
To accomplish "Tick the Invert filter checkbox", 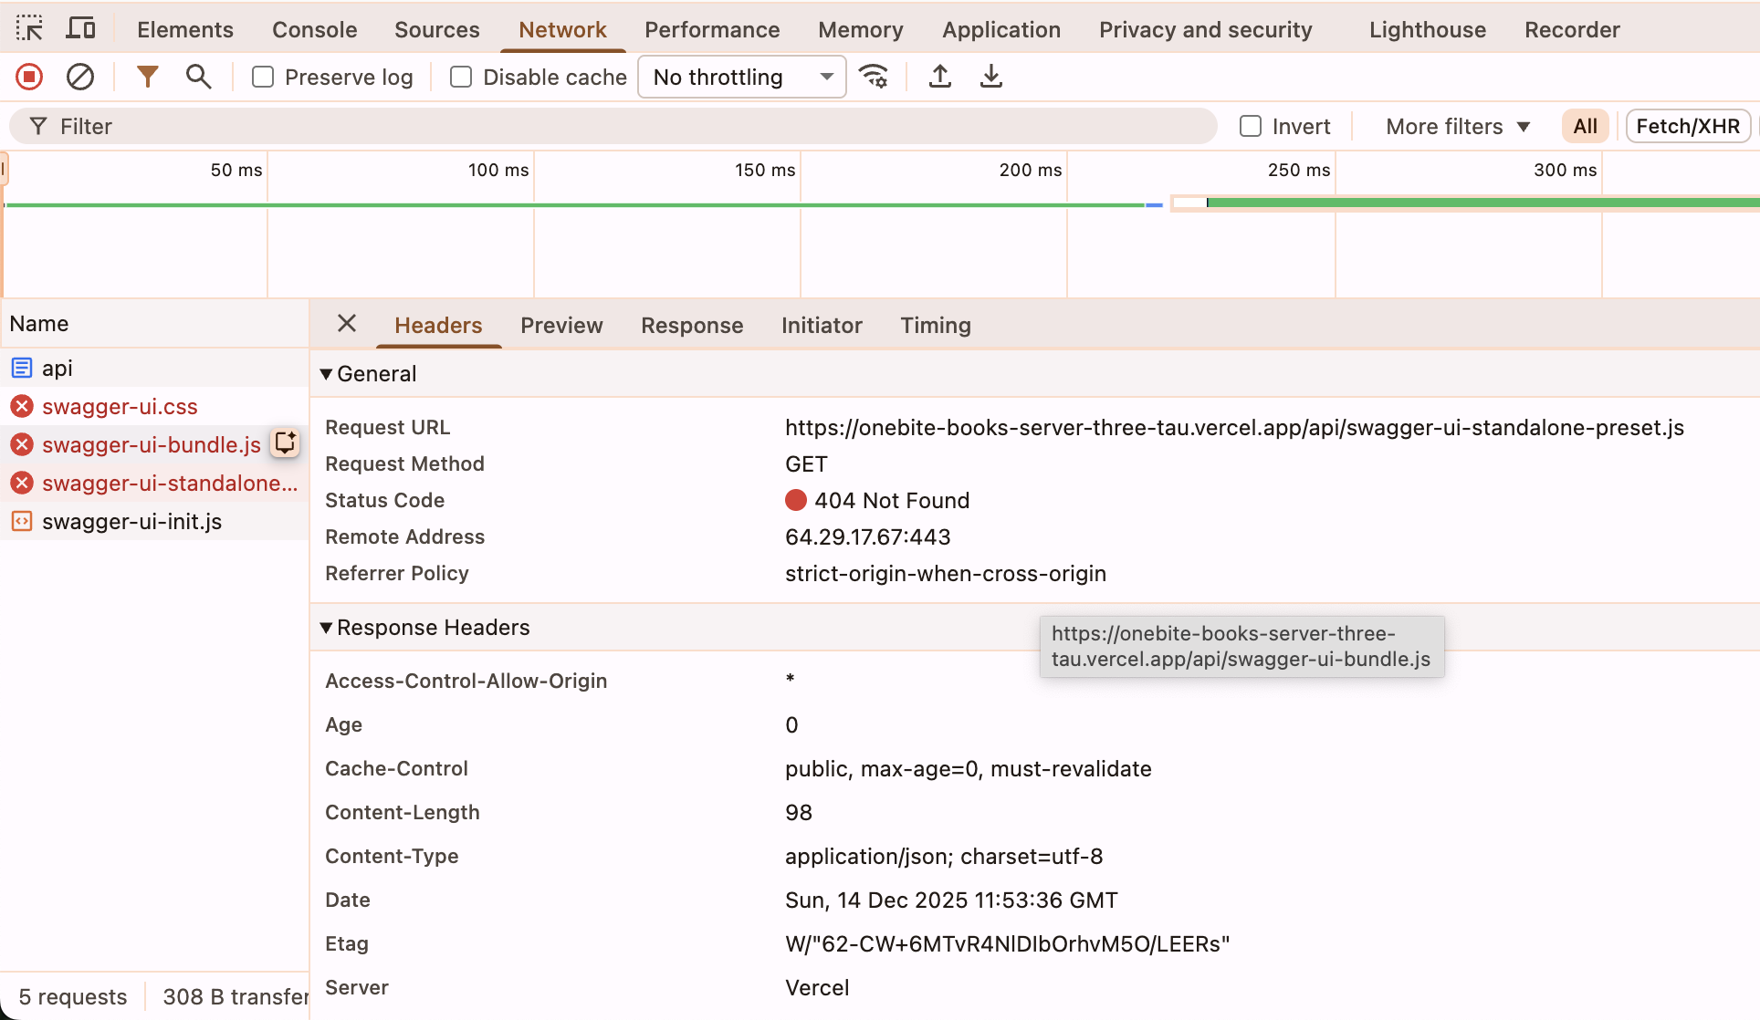I will (x=1250, y=127).
